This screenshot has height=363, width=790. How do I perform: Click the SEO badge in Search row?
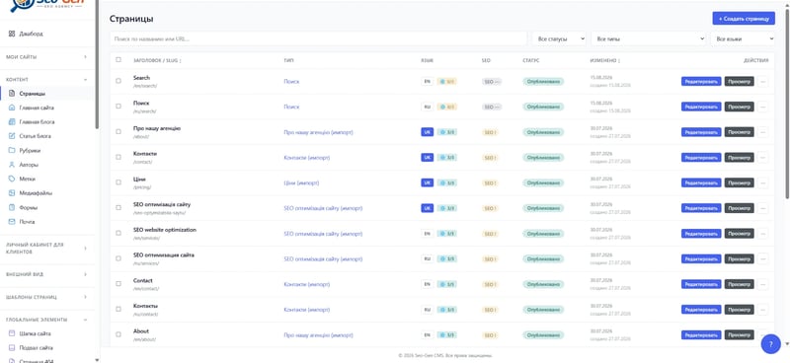click(492, 82)
